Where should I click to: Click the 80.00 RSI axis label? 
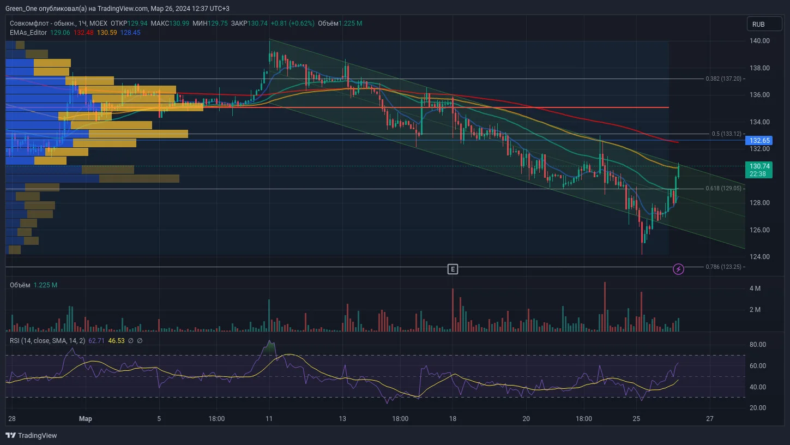pos(758,345)
